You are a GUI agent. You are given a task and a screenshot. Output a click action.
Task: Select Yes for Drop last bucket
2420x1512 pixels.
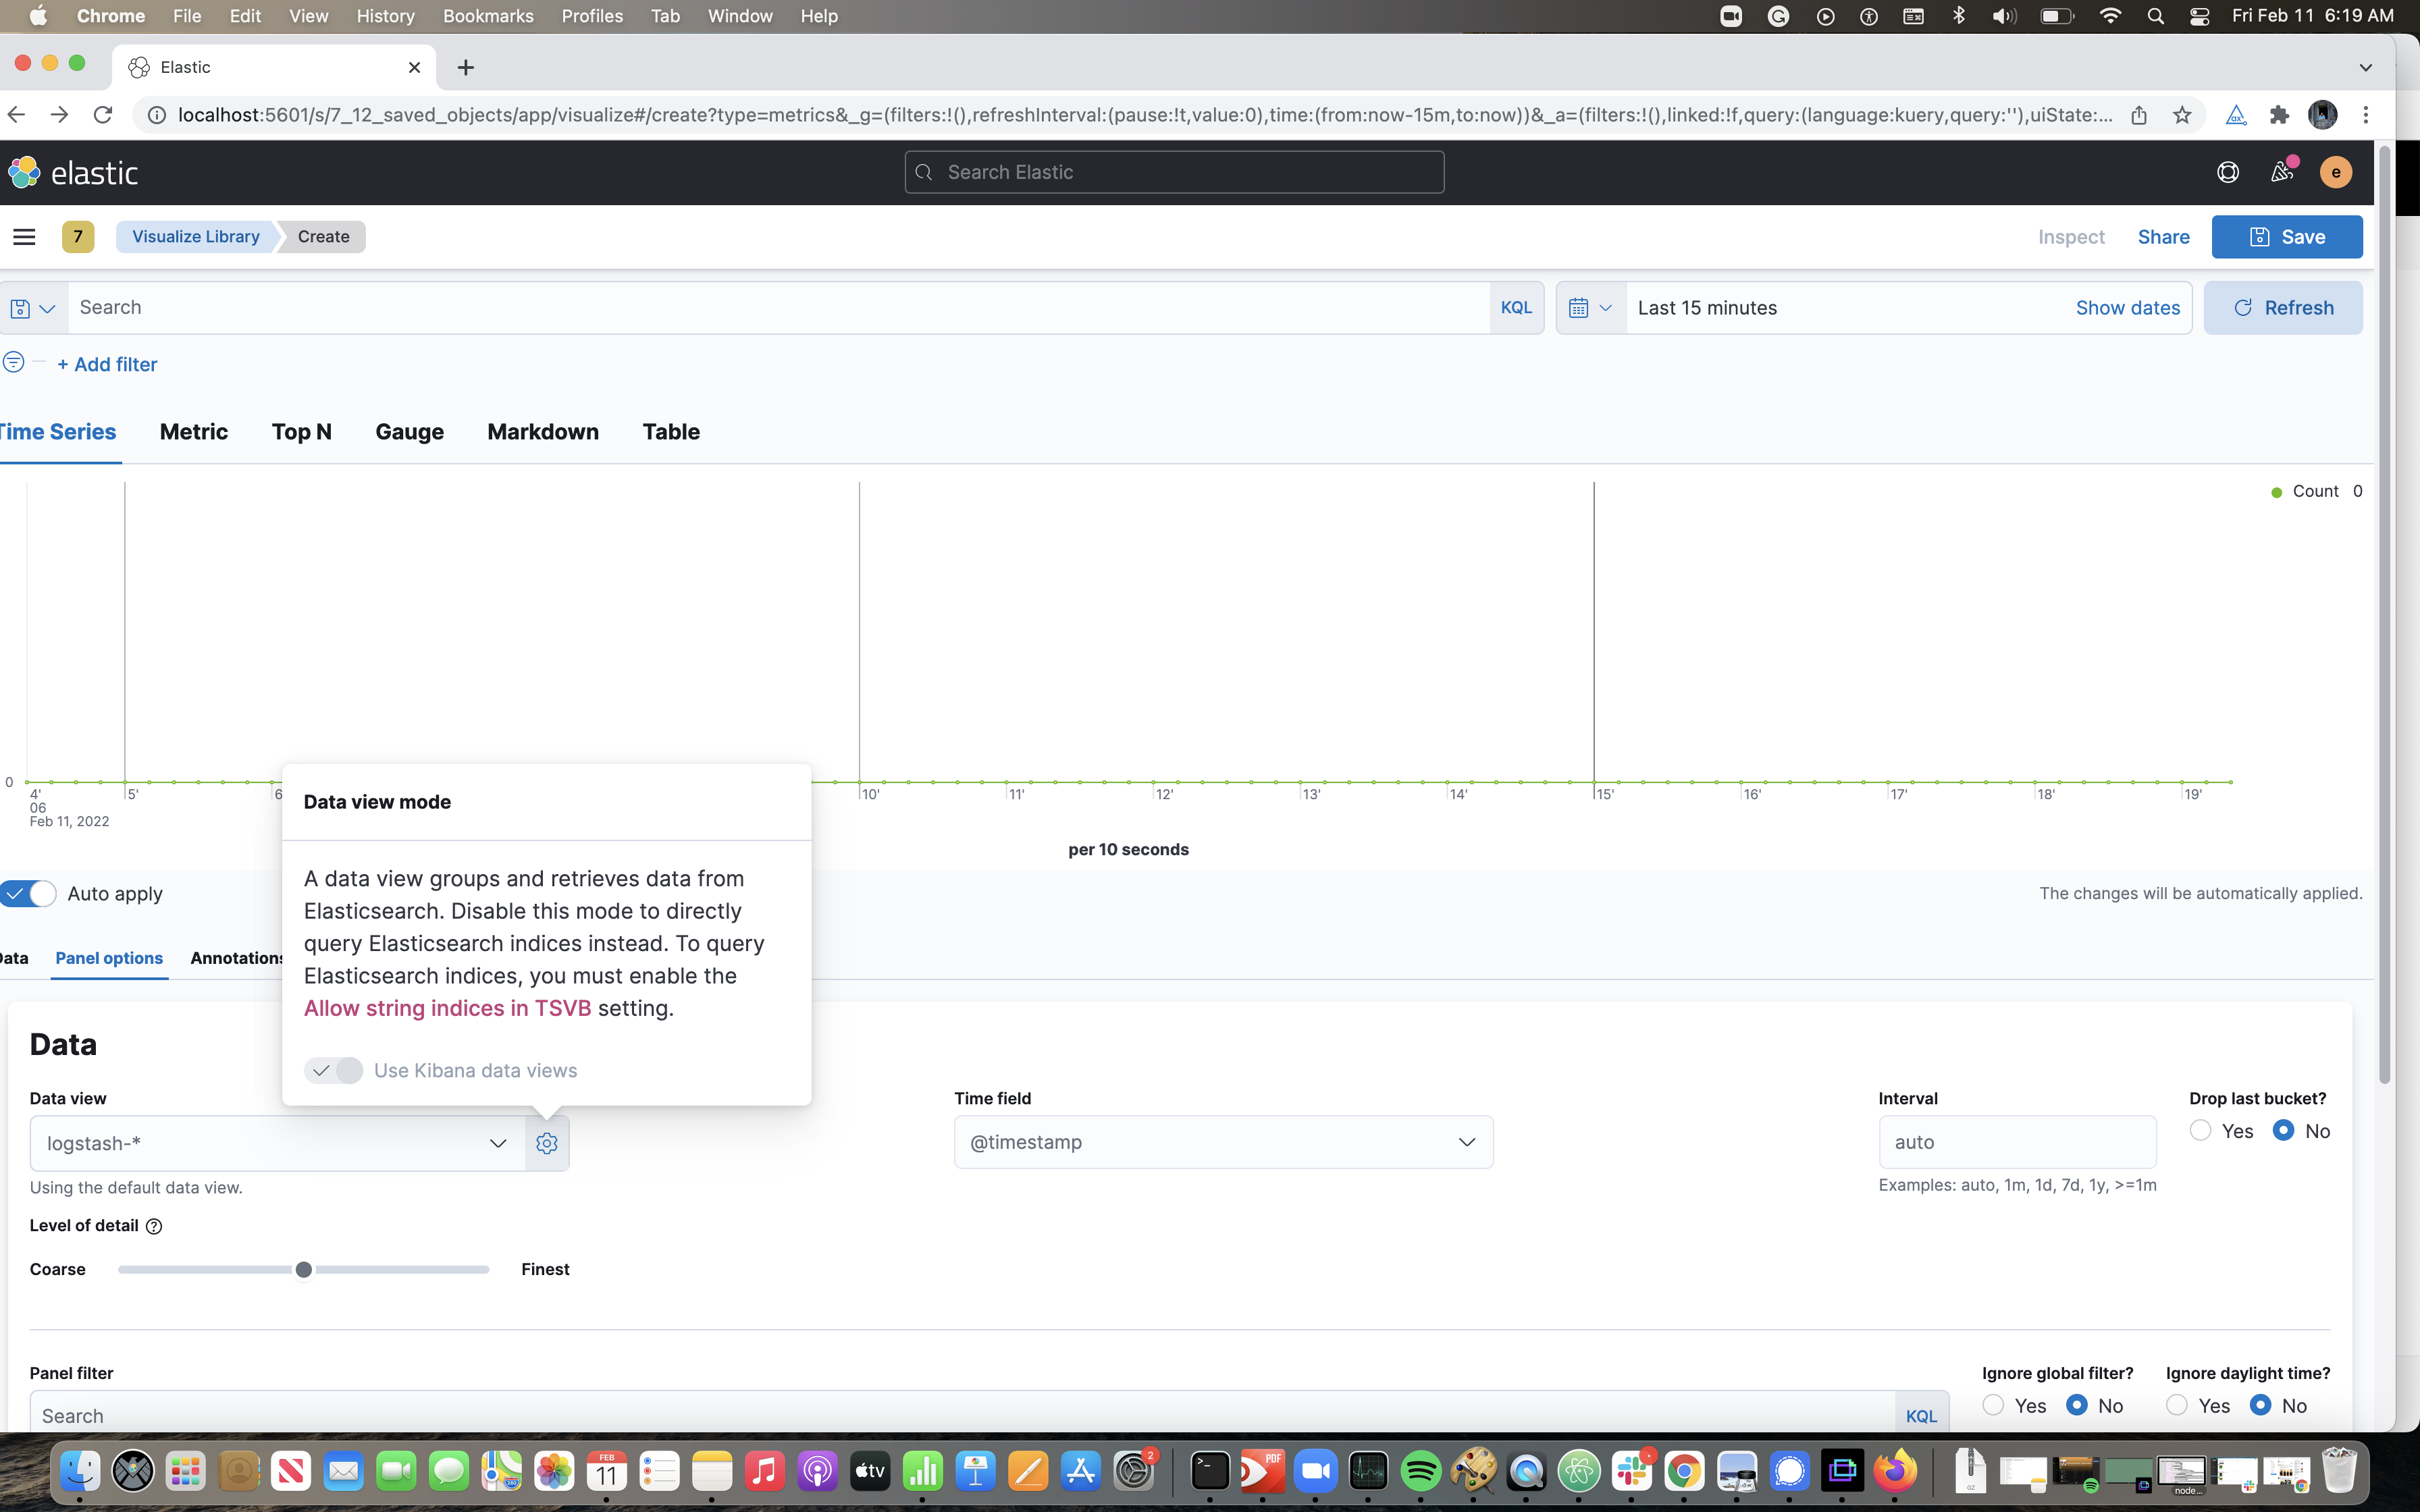pos(2201,1130)
